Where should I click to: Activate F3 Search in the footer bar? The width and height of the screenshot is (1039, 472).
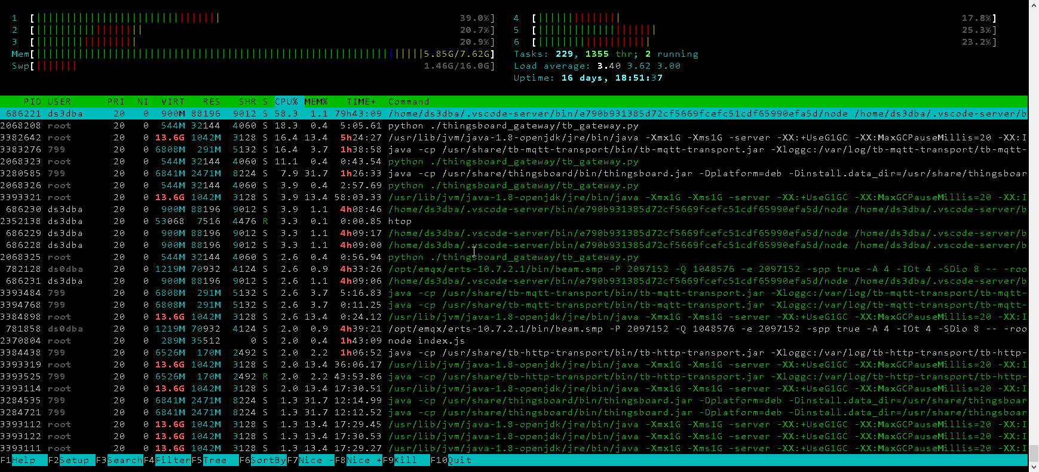[119, 460]
